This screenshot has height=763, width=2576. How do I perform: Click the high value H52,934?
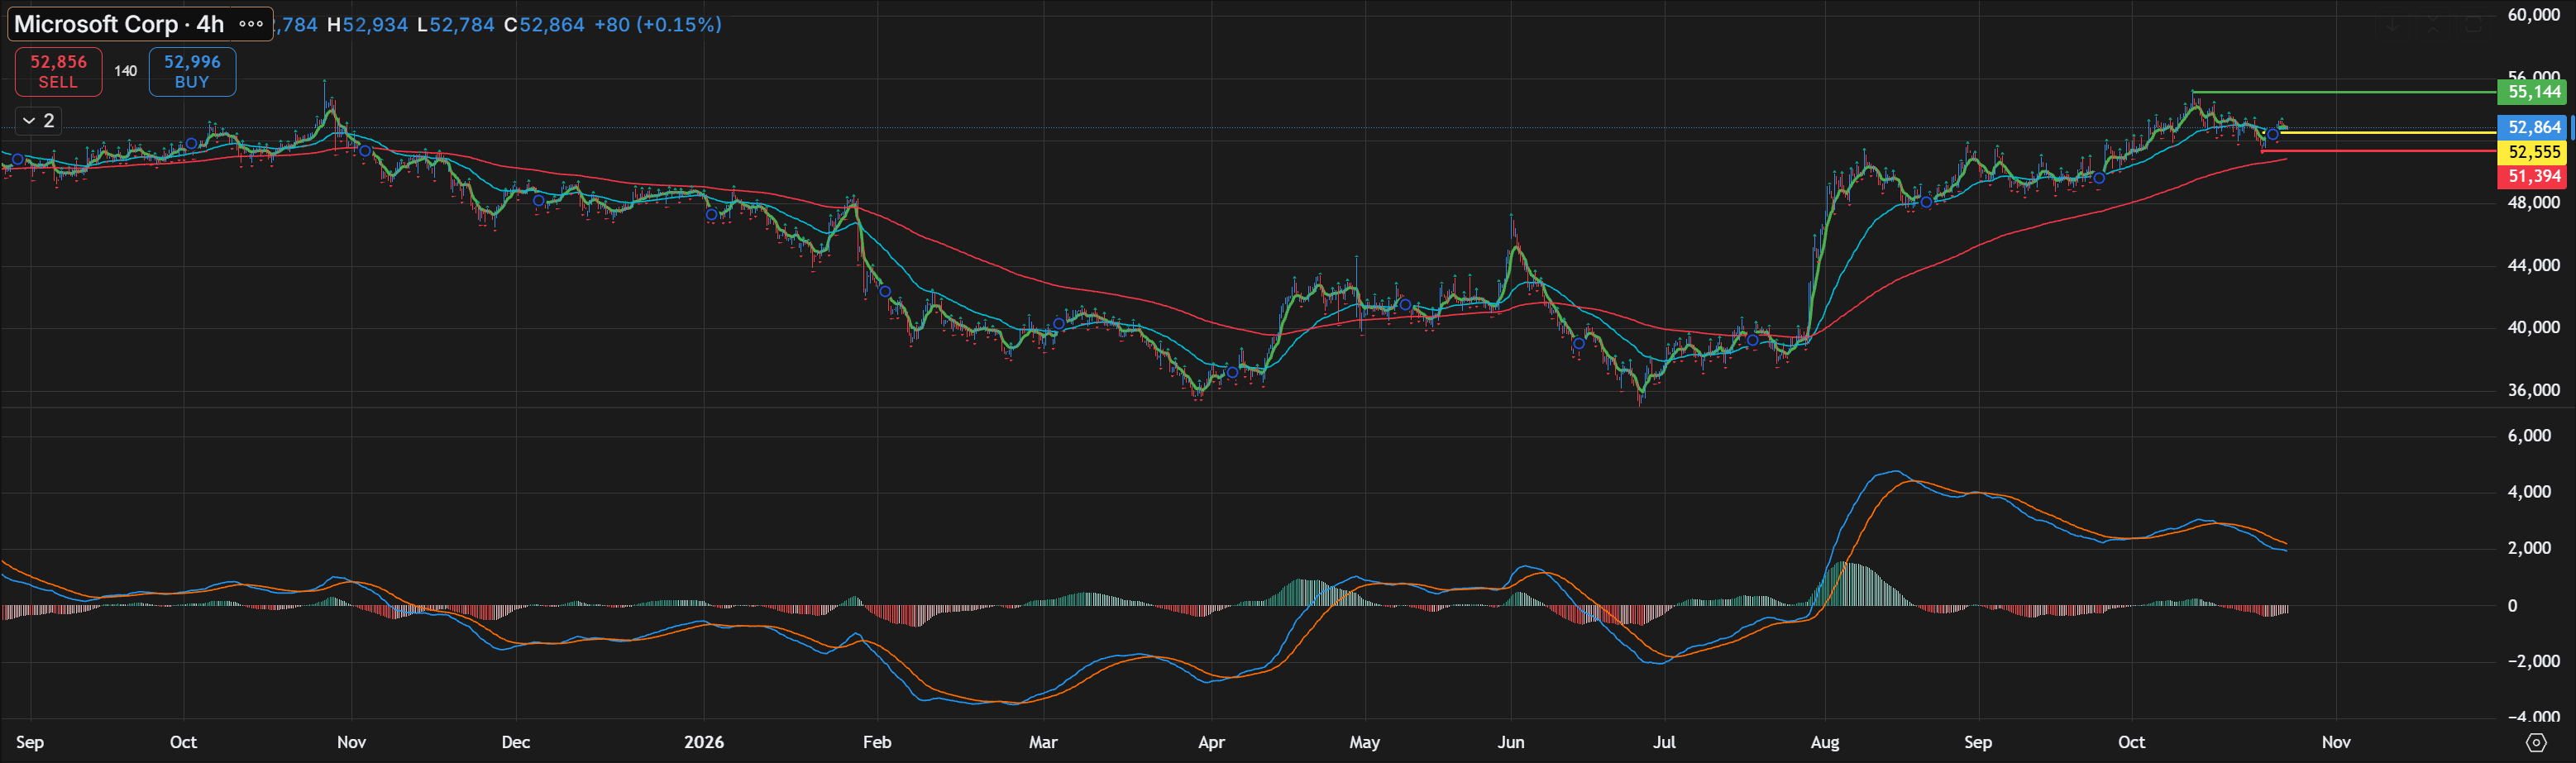click(x=367, y=24)
